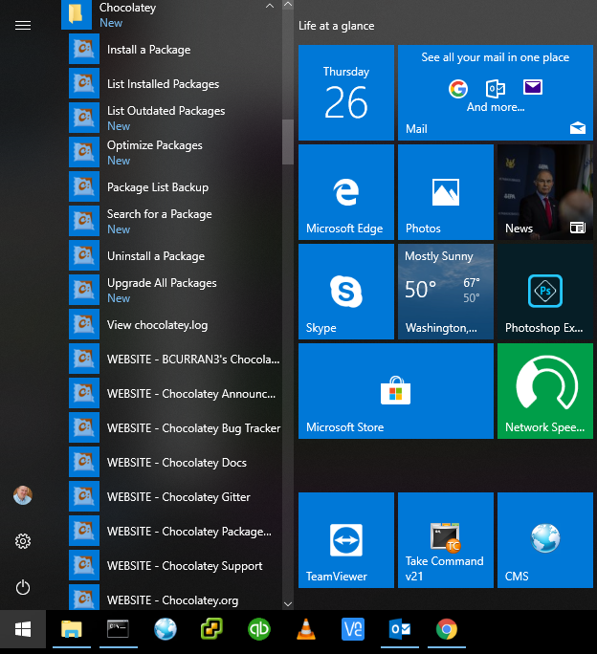Image resolution: width=597 pixels, height=654 pixels.
Task: Open the Mostly Sunny weather tile
Action: click(446, 292)
